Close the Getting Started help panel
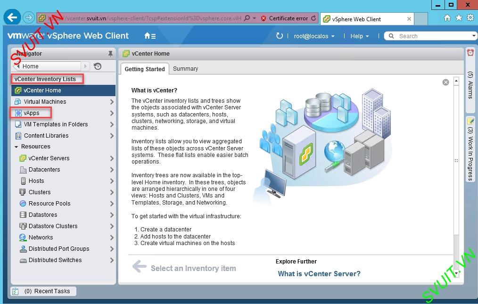The image size is (478, 304). click(445, 82)
